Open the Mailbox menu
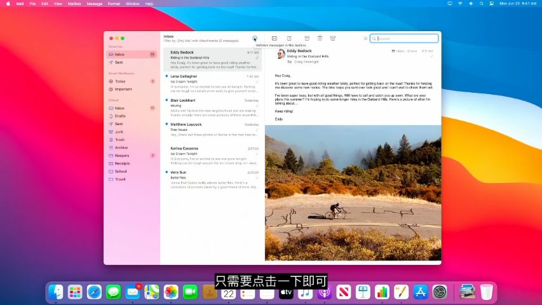Image resolution: width=542 pixels, height=305 pixels. click(x=74, y=4)
